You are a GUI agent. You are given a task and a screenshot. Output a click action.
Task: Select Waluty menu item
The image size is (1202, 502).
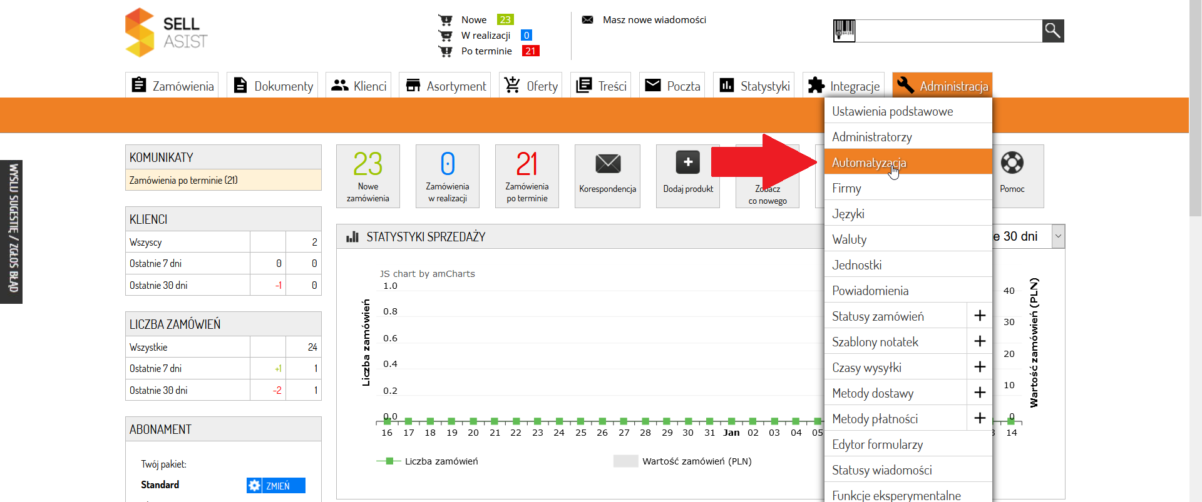908,239
